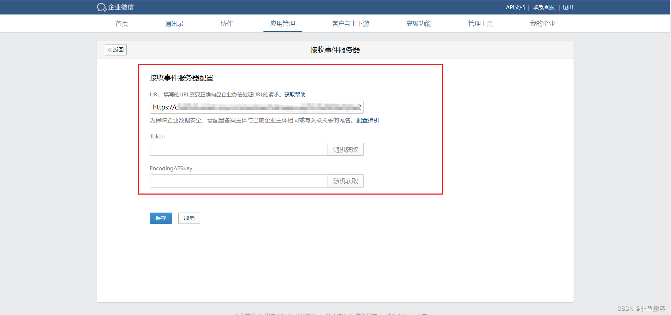Click the 接收事件服务器 page title
The image size is (671, 315).
tap(335, 50)
